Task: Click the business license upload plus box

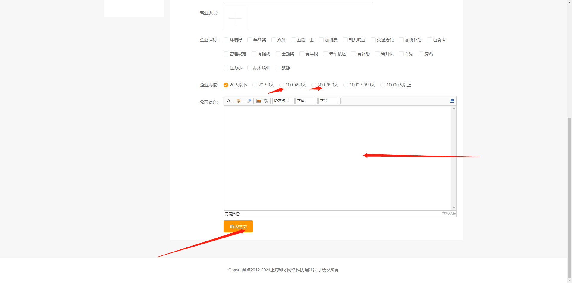Action: (235, 19)
